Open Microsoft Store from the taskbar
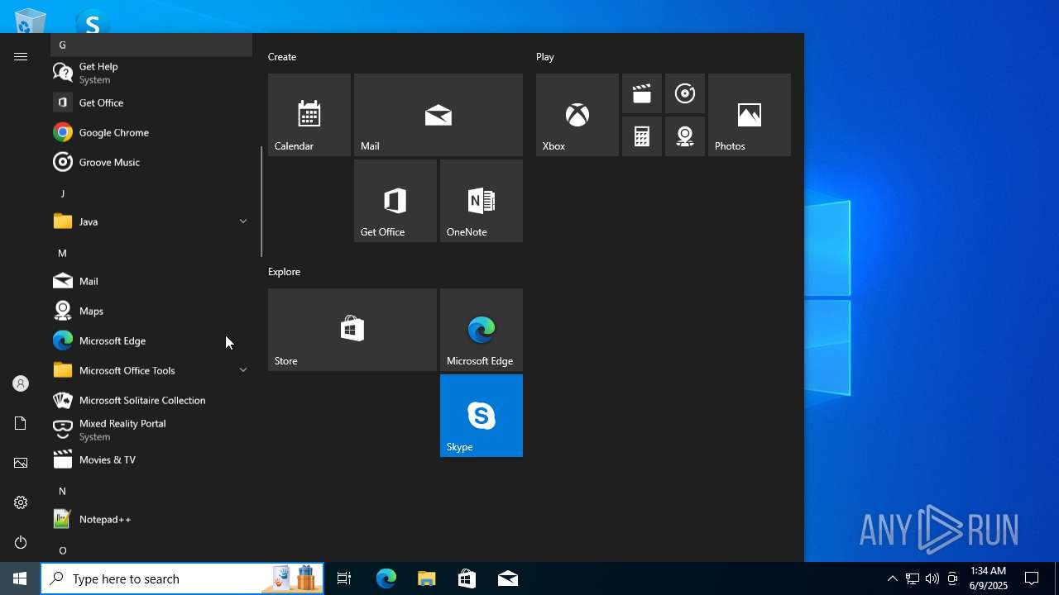 point(467,578)
